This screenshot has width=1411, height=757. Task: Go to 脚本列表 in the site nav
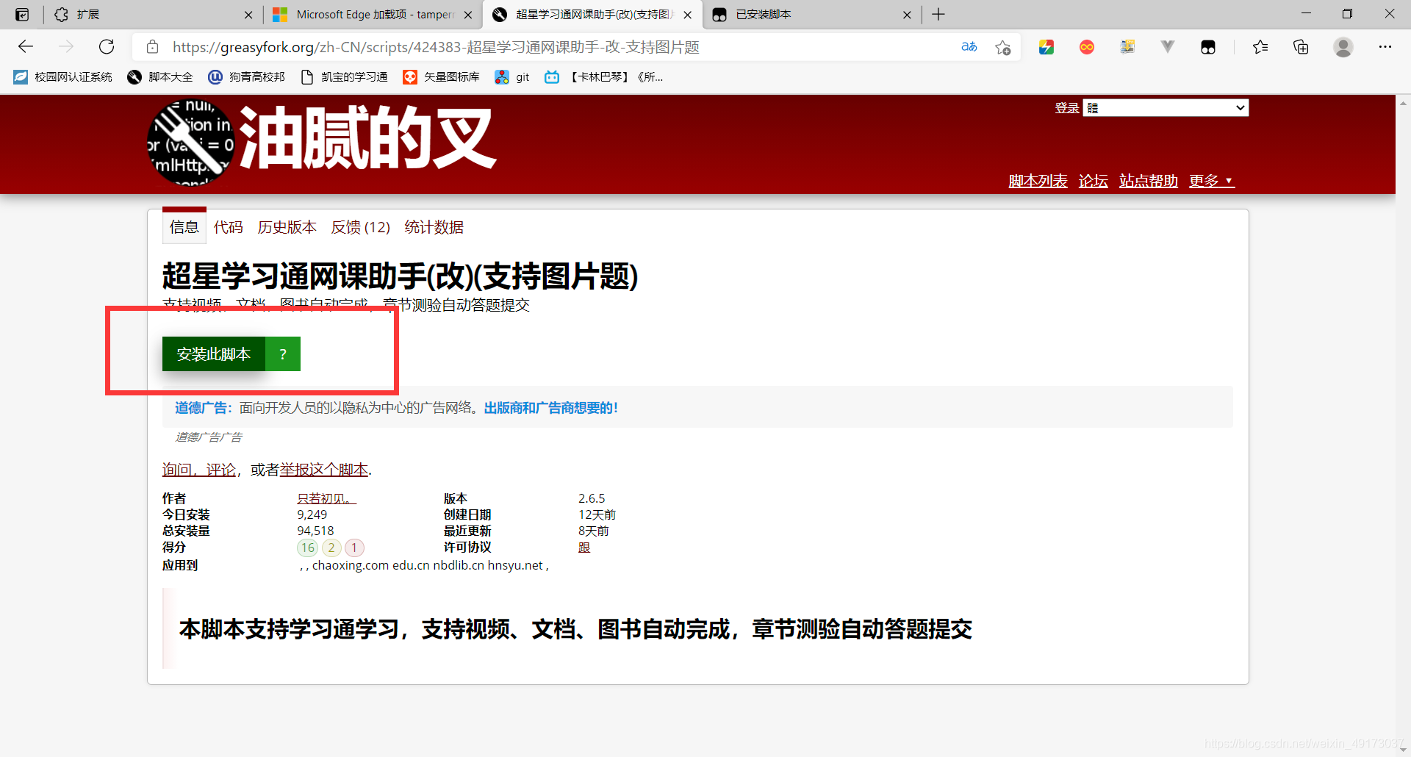click(x=1038, y=181)
